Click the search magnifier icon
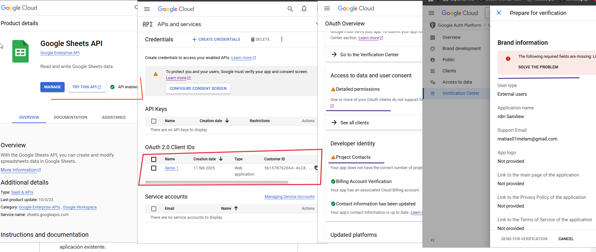Image resolution: width=596 pixels, height=252 pixels. click(x=290, y=9)
